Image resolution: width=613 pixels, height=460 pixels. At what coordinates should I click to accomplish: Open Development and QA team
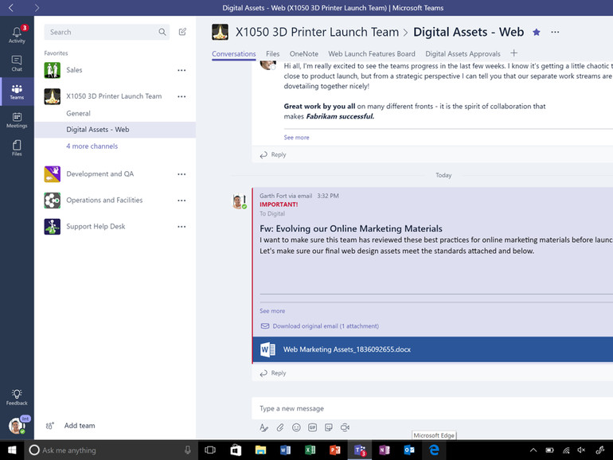pyautogui.click(x=100, y=174)
